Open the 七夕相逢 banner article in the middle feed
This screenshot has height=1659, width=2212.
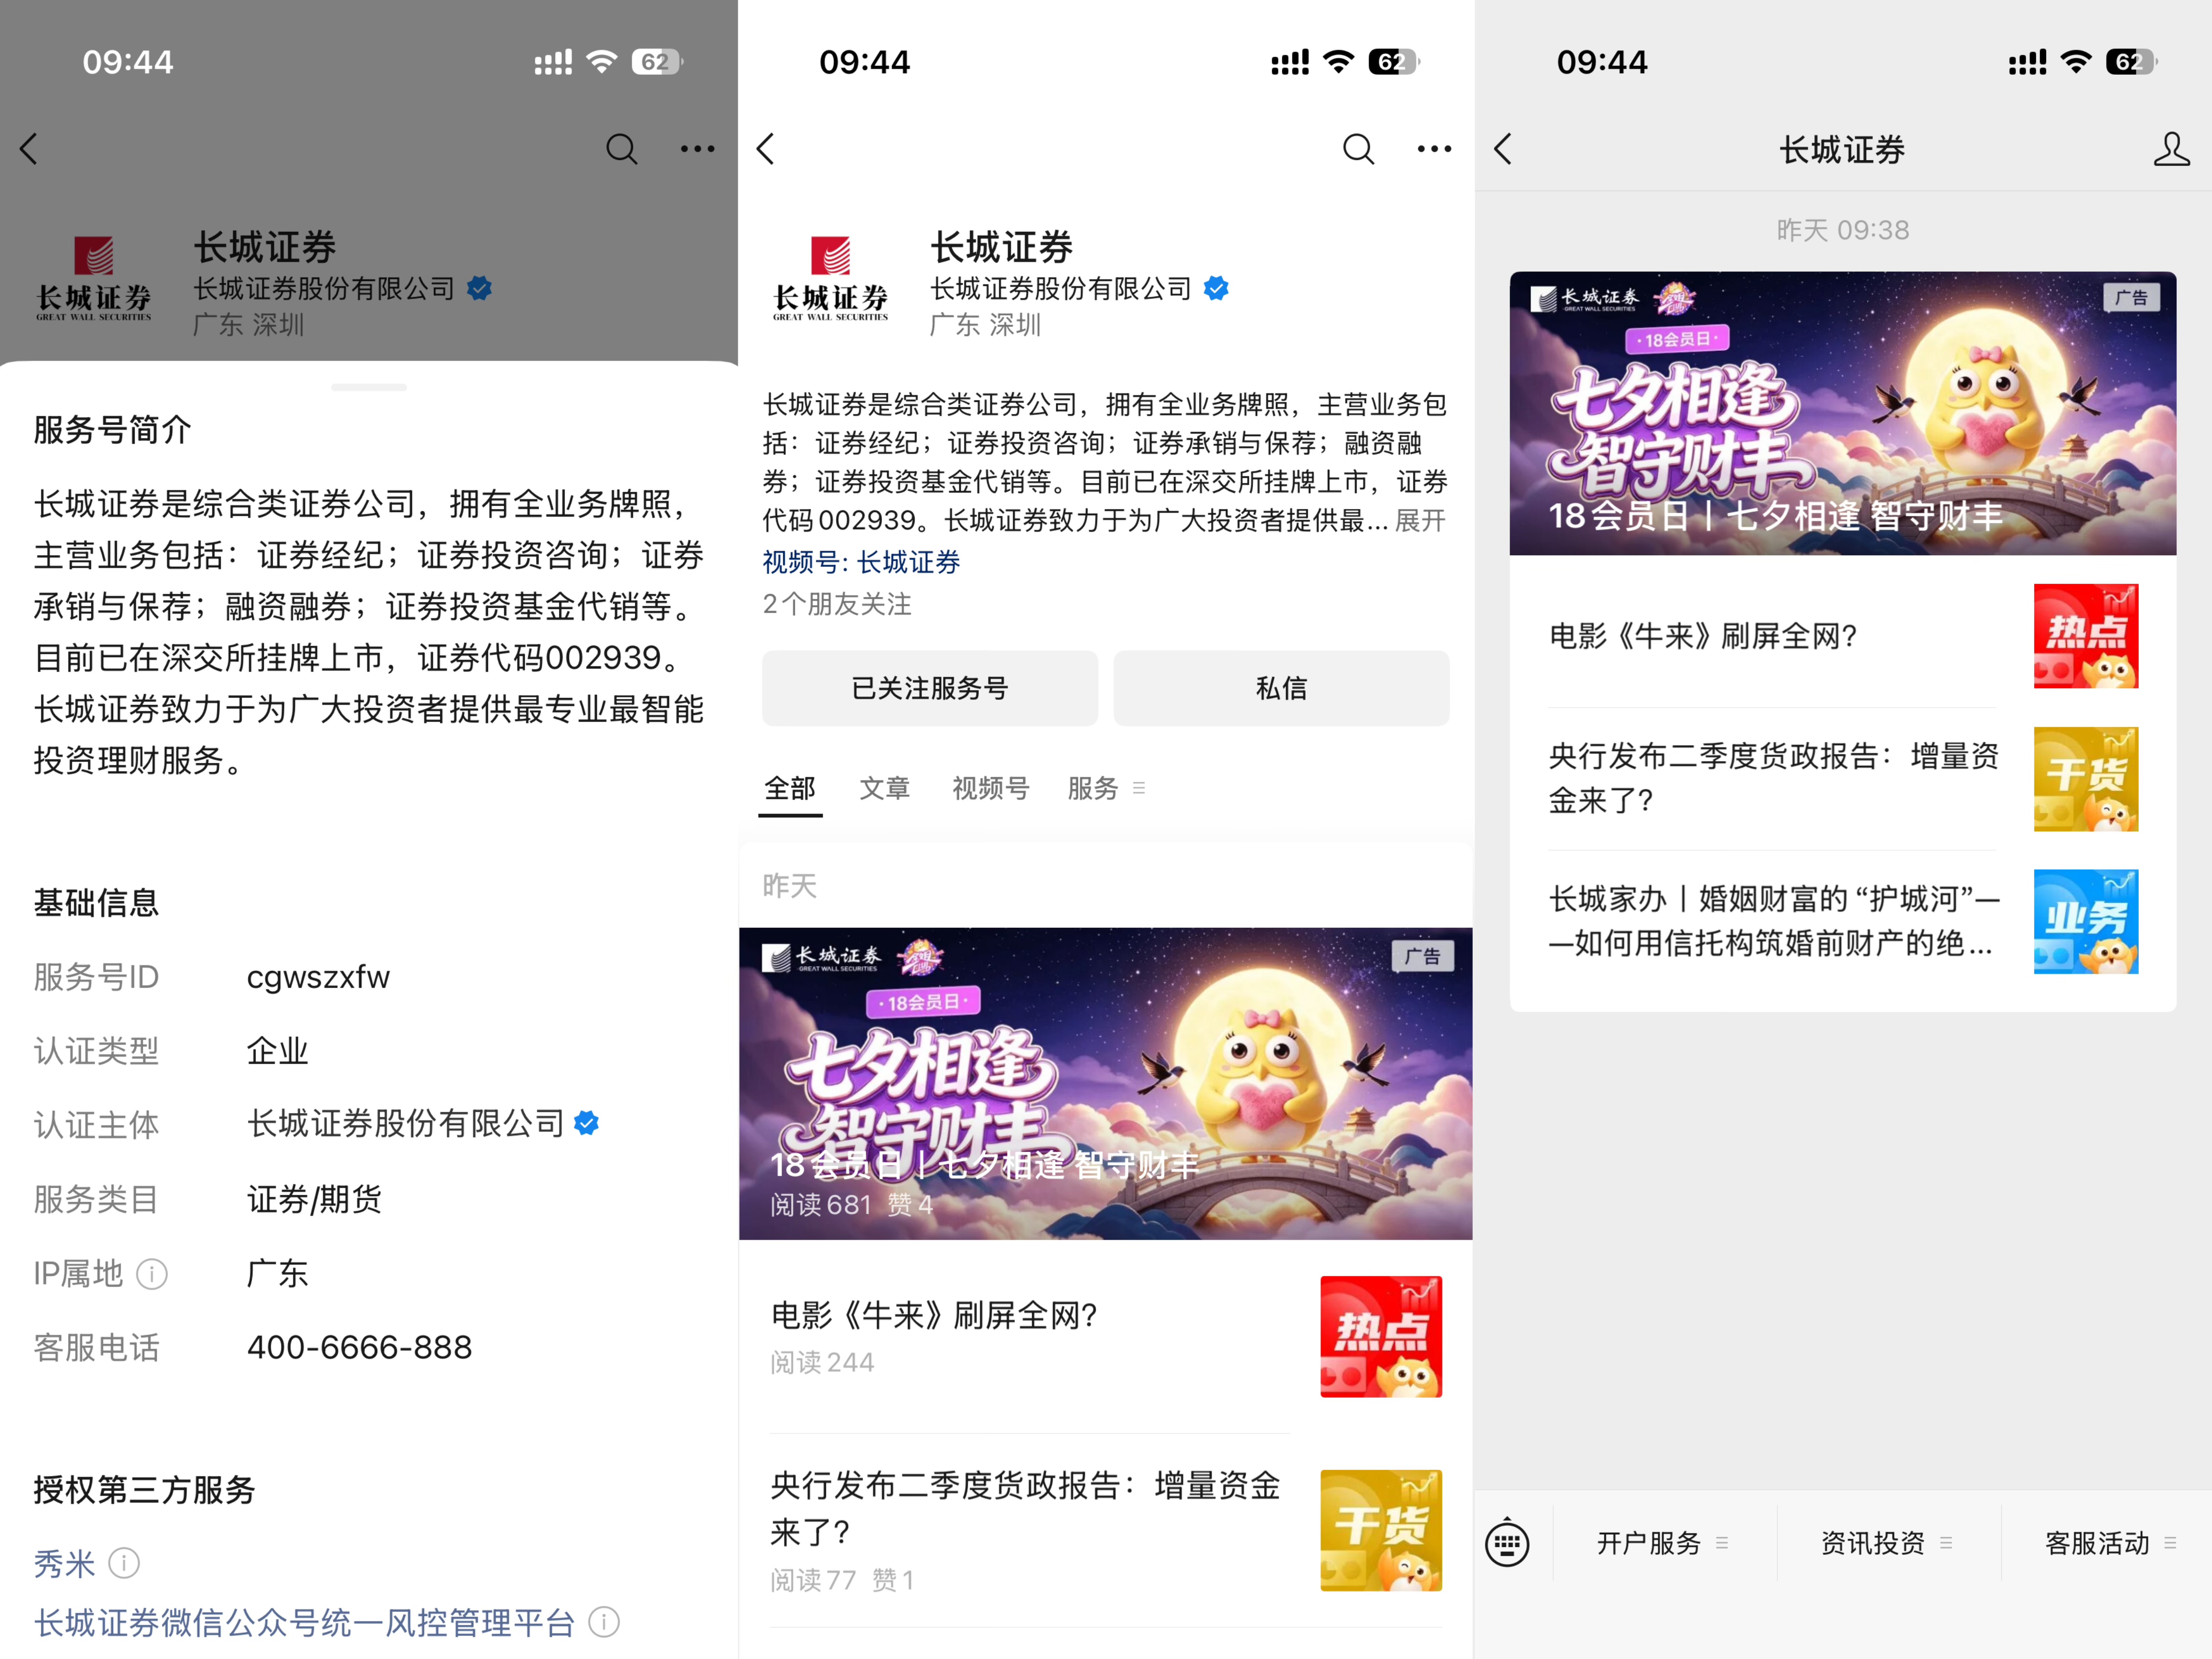[x=1105, y=1084]
